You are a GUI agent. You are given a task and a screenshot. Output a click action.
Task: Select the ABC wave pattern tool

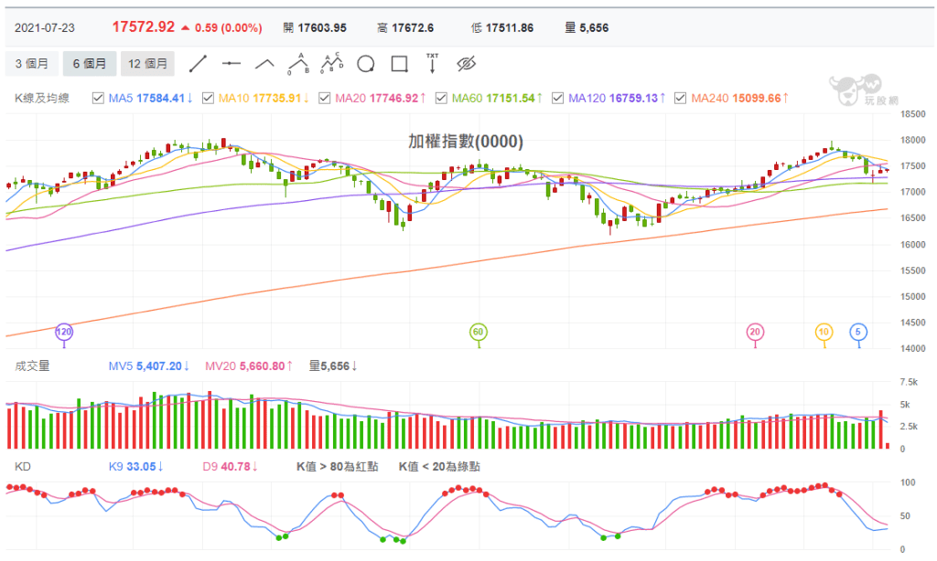[x=297, y=63]
